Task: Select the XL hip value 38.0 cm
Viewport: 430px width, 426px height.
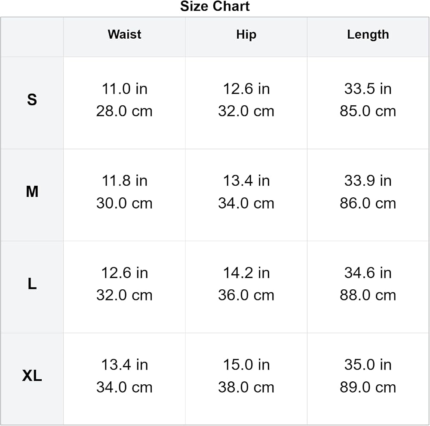Action: (246, 387)
